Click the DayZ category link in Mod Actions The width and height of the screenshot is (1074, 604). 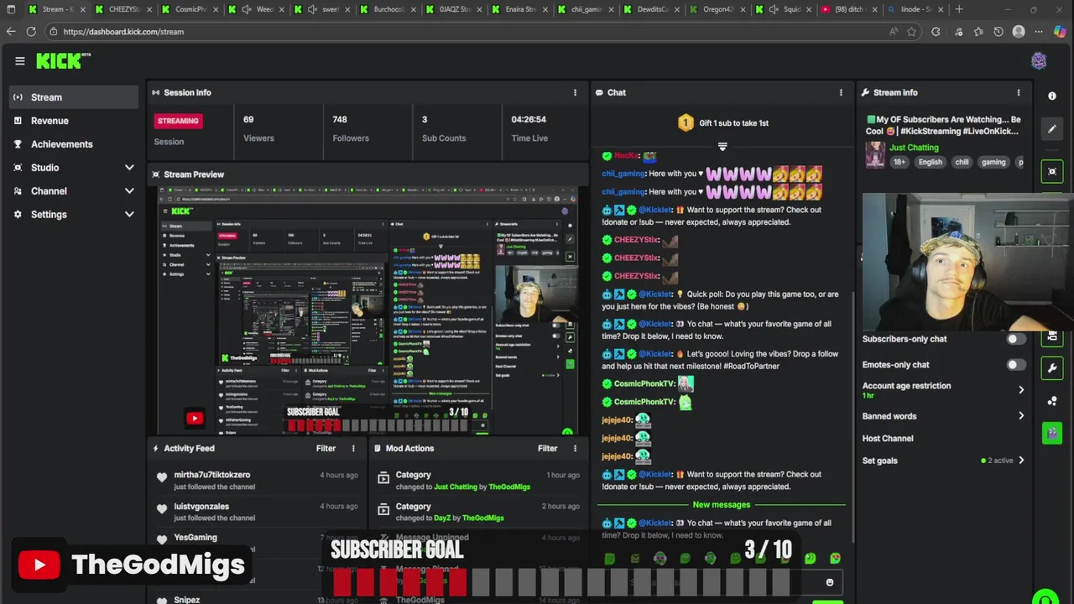point(442,518)
